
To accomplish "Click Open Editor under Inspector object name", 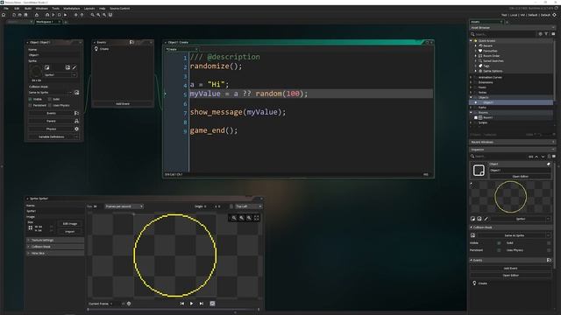I will click(520, 177).
